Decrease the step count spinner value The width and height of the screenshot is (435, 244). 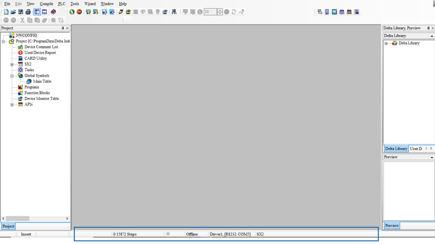(220, 14)
